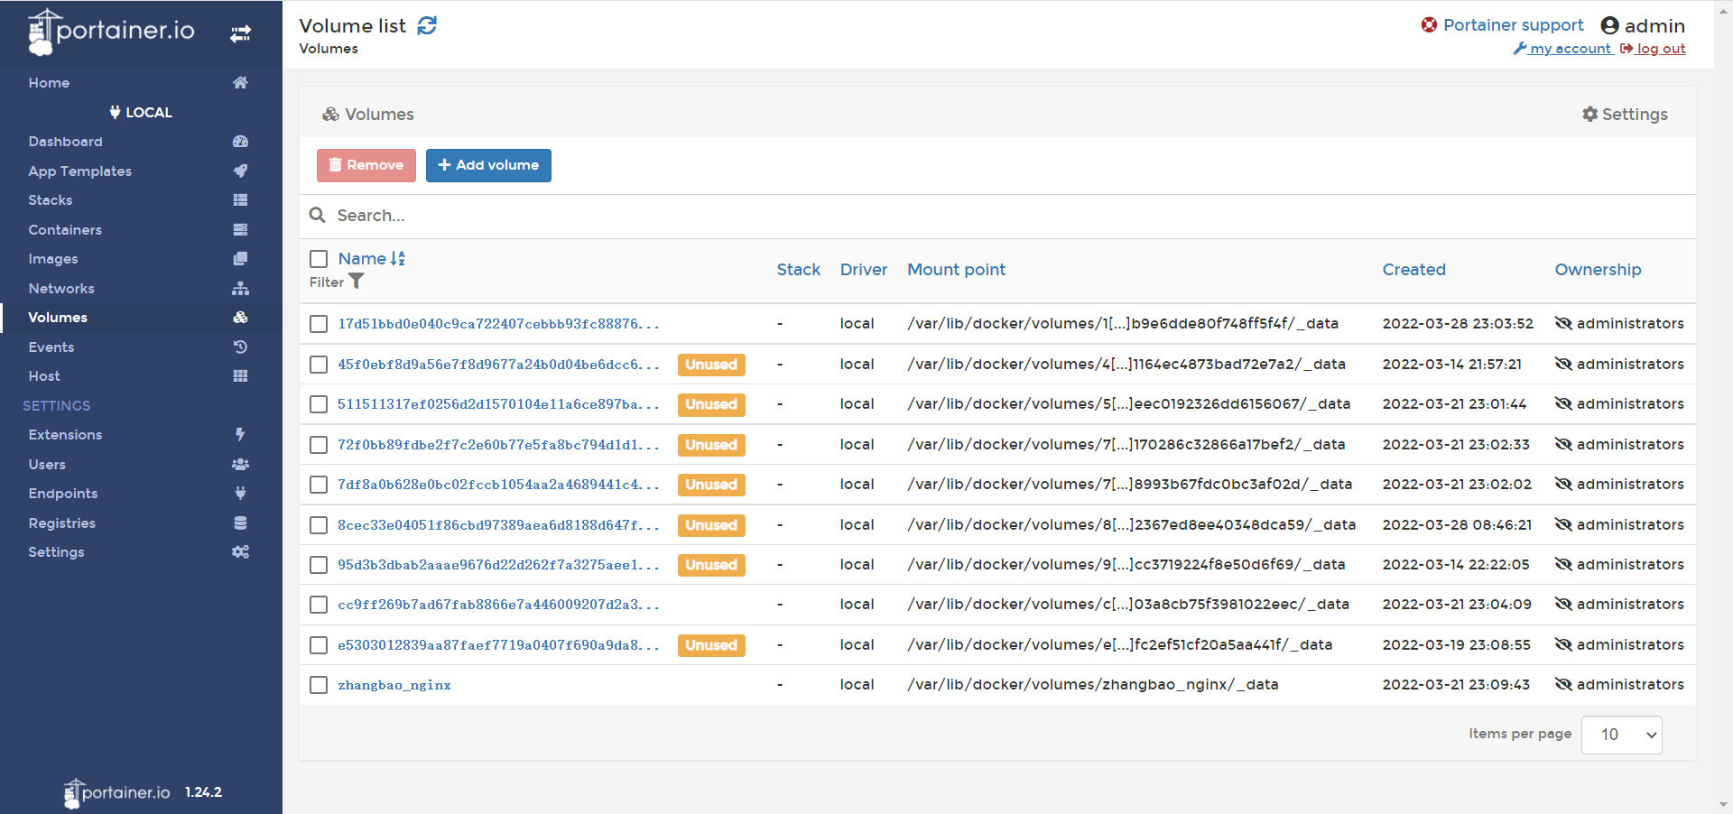1733x814 pixels.
Task: Open the Stacks menu item
Action: pos(51,200)
